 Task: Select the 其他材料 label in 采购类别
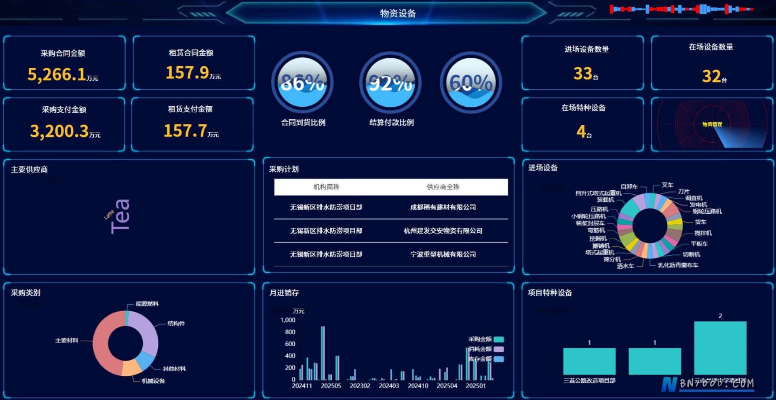coord(174,369)
